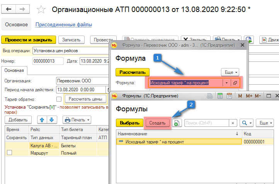Switch to the Основная tab
The width and height of the screenshot is (279, 184).
point(15,70)
